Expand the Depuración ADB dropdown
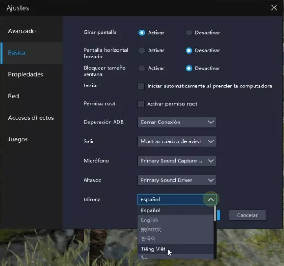 click(177, 122)
